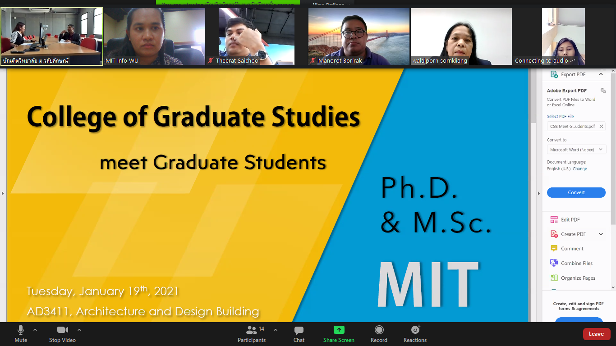The image size is (616, 346).
Task: Open the Comment tool
Action: click(572, 249)
